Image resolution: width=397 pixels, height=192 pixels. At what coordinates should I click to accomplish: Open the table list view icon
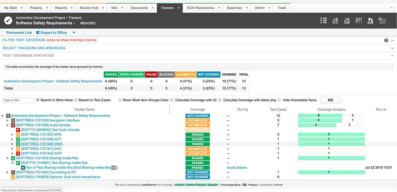(323, 20)
